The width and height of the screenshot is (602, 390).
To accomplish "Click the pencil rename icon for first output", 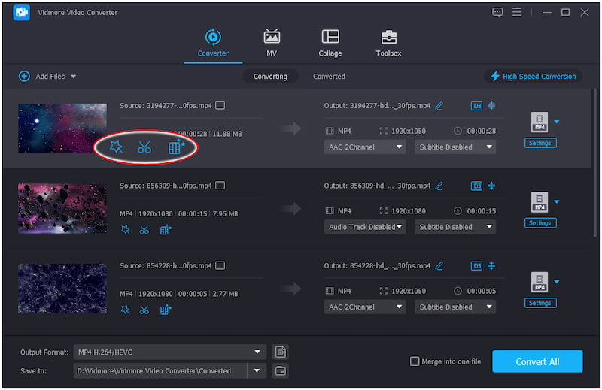I will pos(439,106).
